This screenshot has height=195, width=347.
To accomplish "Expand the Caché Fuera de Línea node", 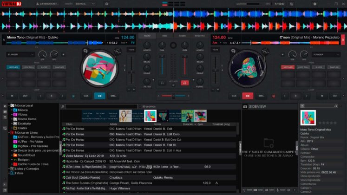I will click(x=12, y=164).
